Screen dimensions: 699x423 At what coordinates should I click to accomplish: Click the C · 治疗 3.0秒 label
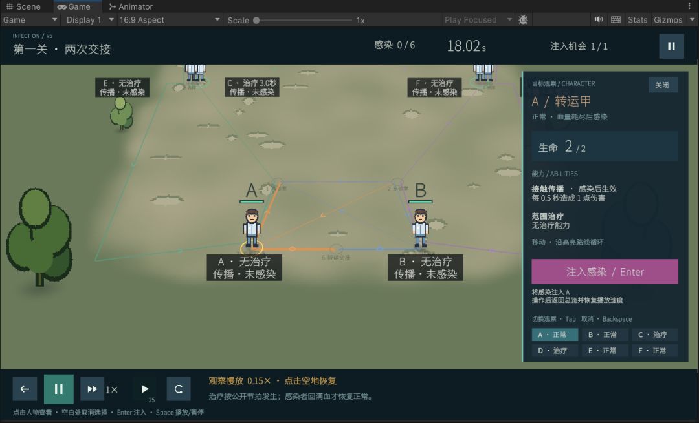[252, 87]
